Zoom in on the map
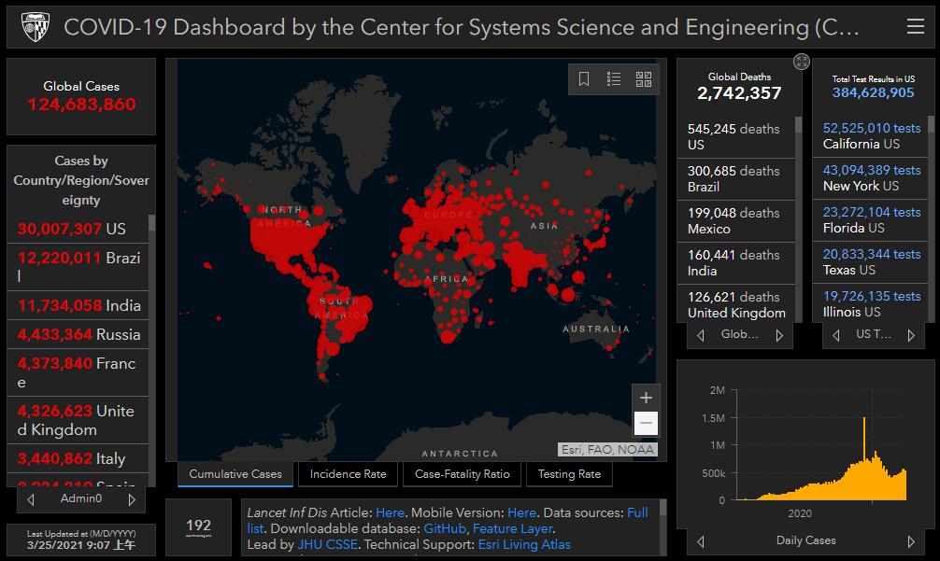940x561 pixels. (645, 398)
